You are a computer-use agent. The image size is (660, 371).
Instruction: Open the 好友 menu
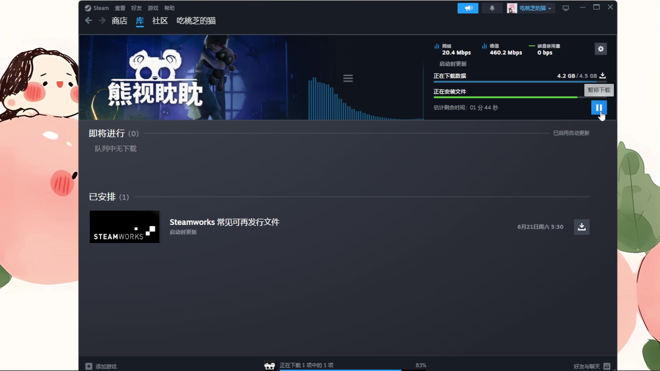click(136, 8)
